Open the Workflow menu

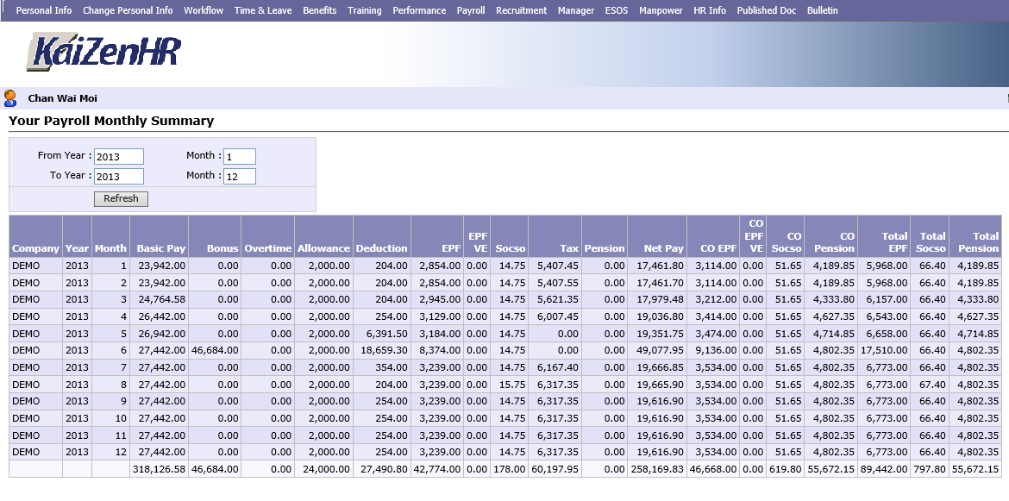pos(204,11)
